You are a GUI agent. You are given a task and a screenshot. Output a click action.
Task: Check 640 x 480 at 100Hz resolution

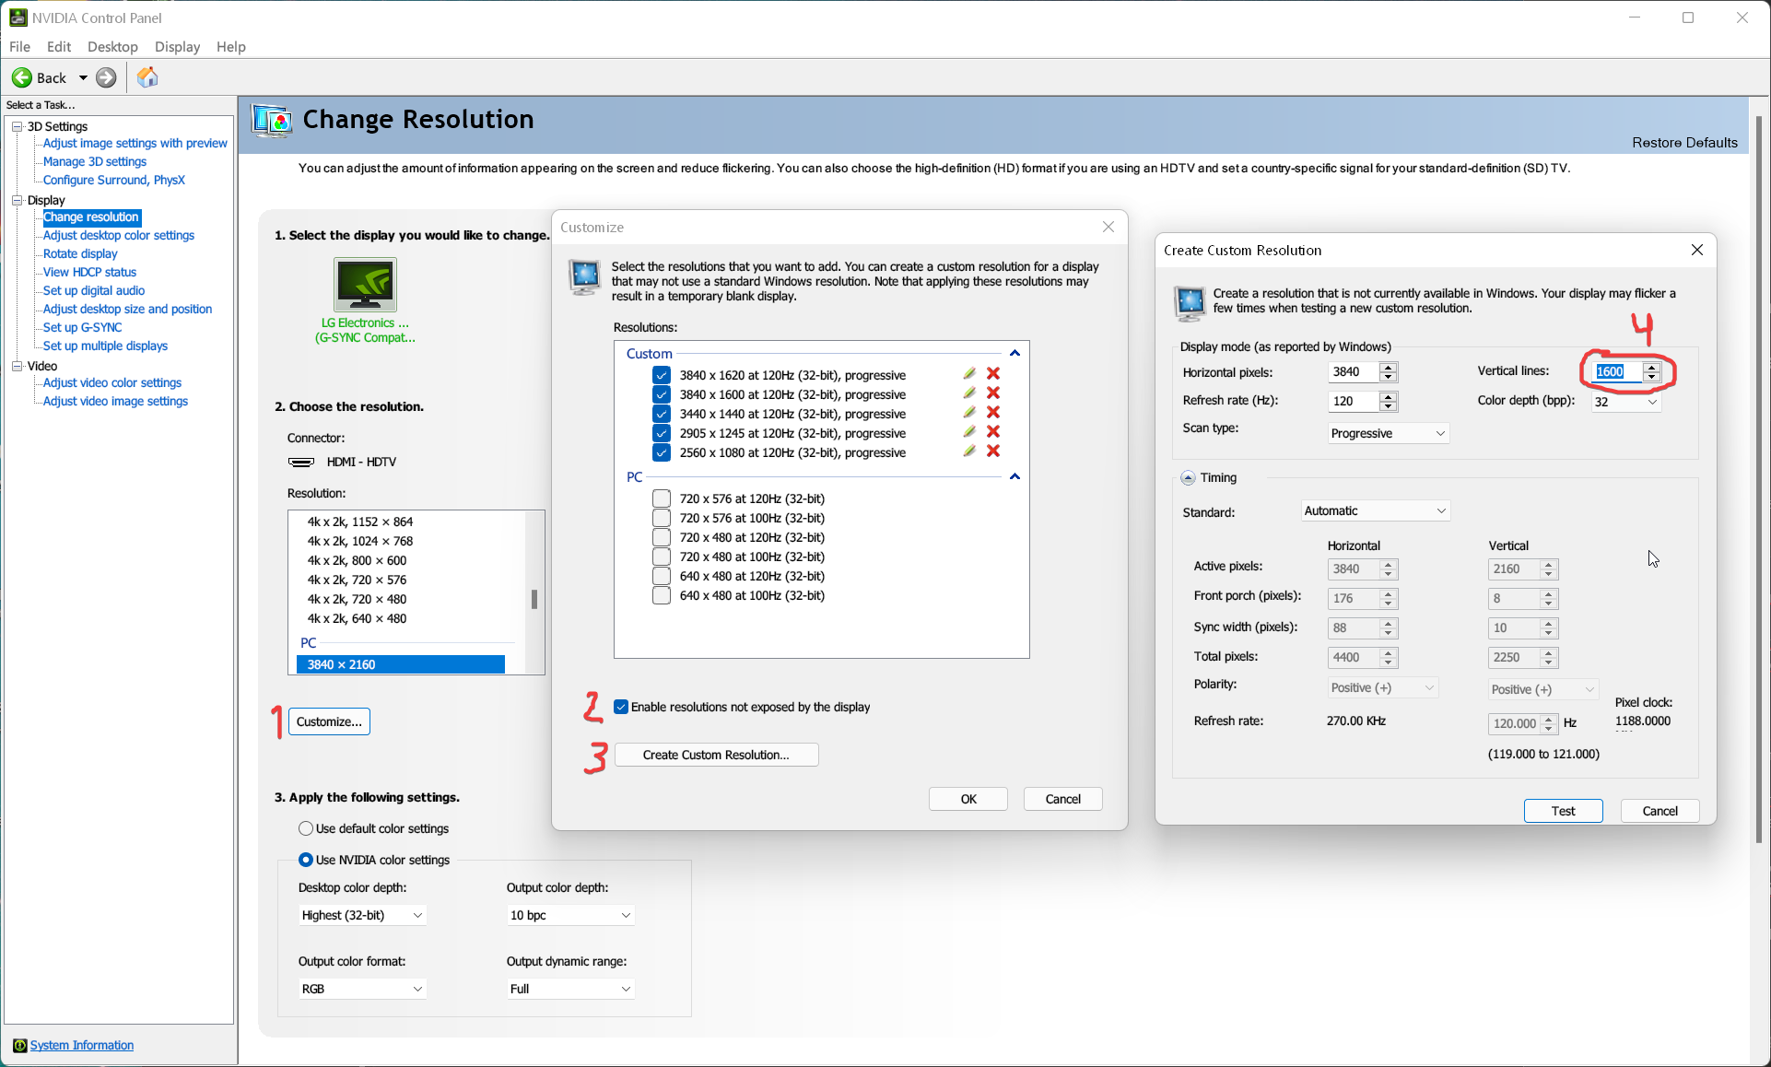662,595
